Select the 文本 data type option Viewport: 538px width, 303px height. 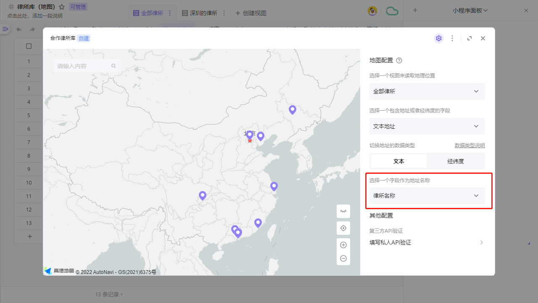pyautogui.click(x=398, y=161)
